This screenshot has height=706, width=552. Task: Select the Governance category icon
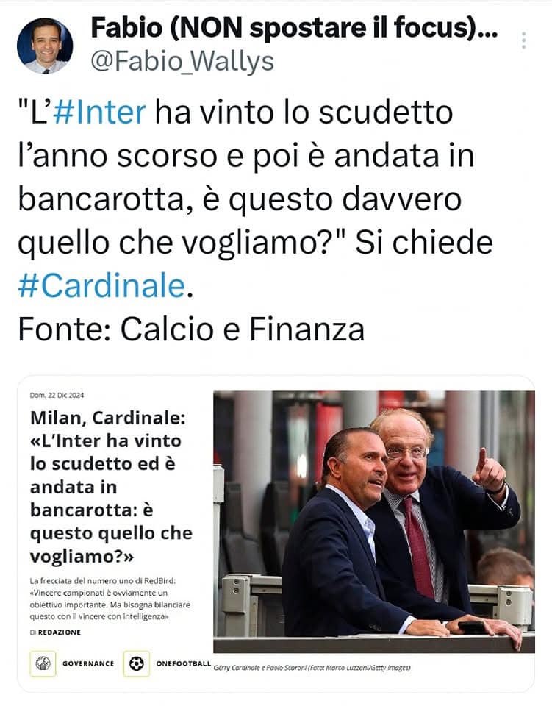pyautogui.click(x=43, y=663)
